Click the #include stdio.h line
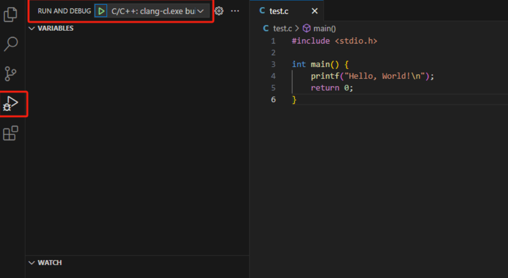This screenshot has height=278, width=508. point(334,41)
